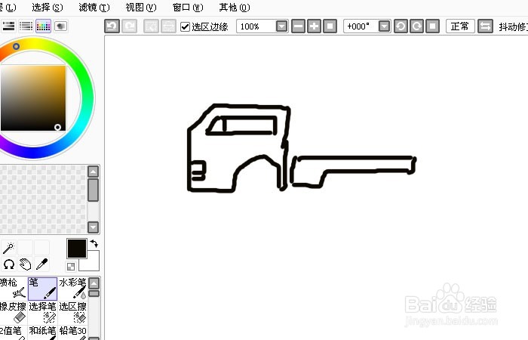
Task: Select the 水彩笔 watercolor brush
Action: pyautogui.click(x=72, y=289)
